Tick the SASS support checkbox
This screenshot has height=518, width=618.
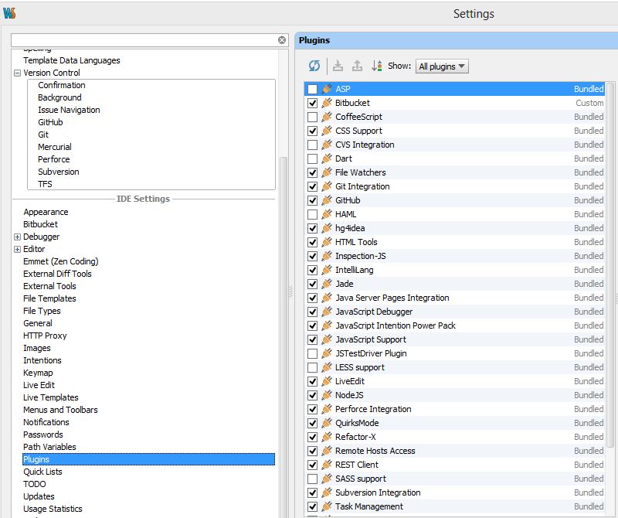tap(313, 479)
